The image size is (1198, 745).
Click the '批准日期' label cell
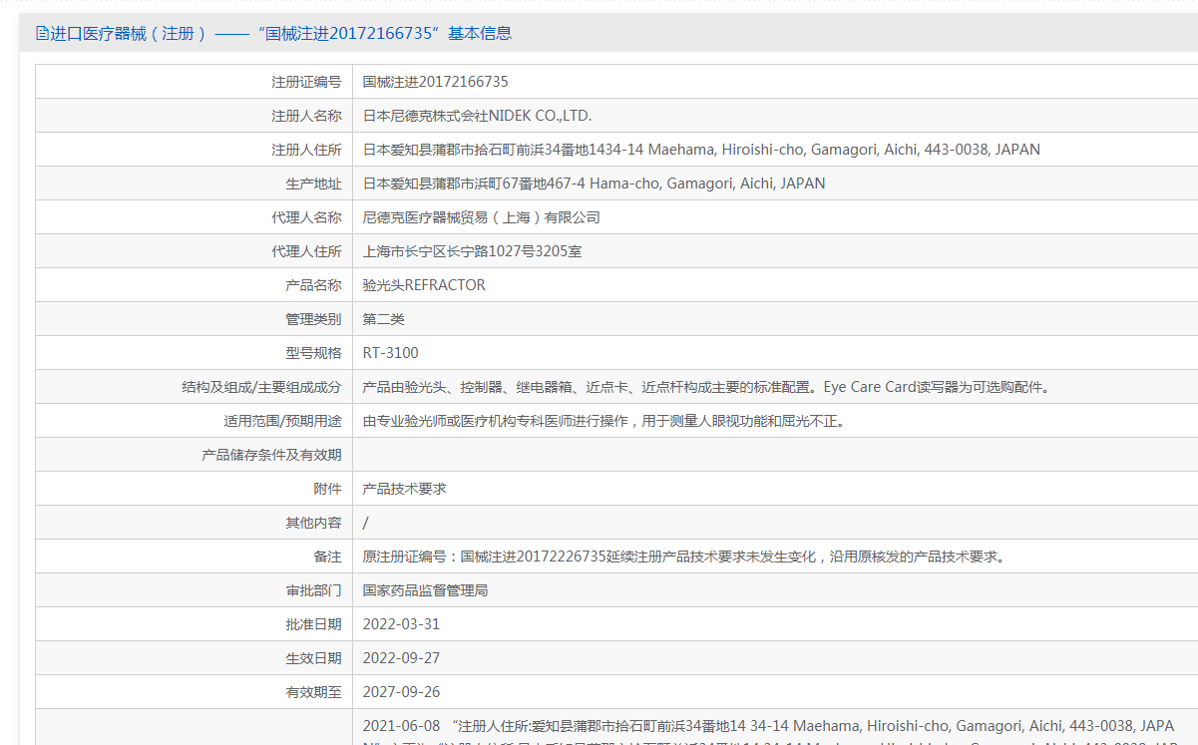click(x=195, y=624)
